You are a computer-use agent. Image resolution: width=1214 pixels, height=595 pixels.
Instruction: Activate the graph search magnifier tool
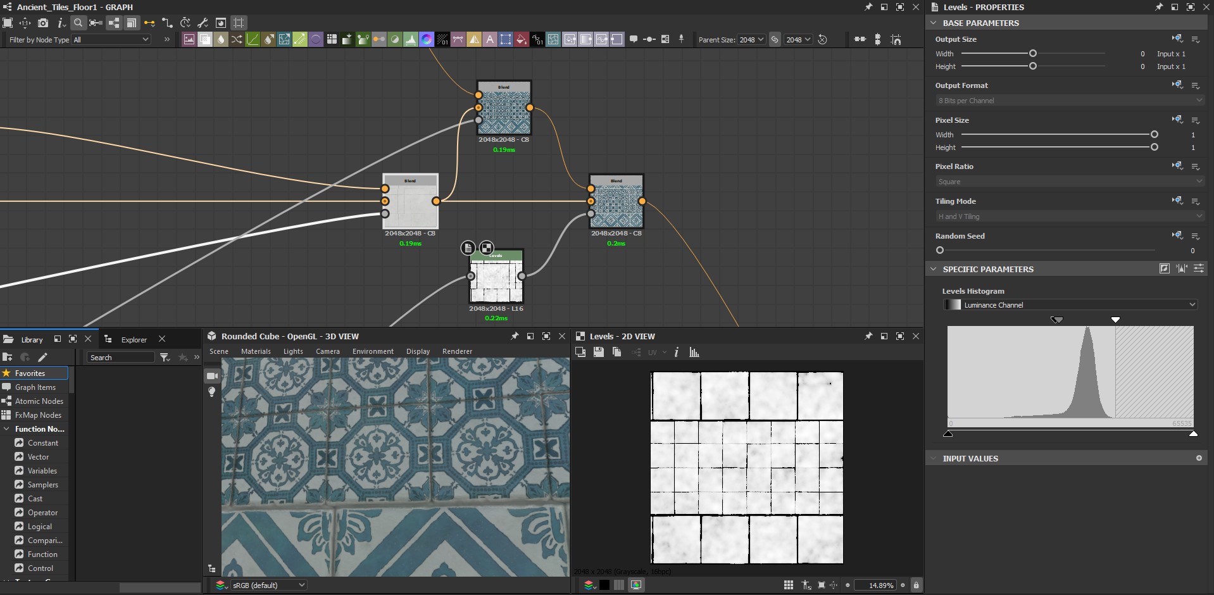(x=78, y=23)
